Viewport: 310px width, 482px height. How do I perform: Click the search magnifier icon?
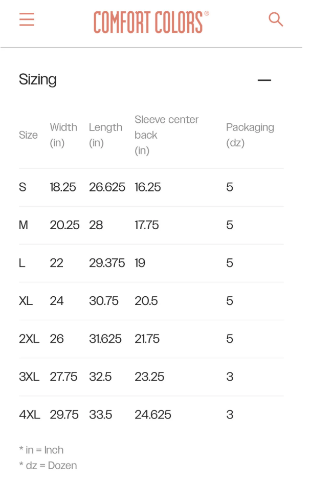point(276,20)
